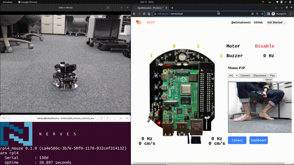Click the left wheel 0 Hz reading
This screenshot has width=294, height=165.
pos(147,138)
